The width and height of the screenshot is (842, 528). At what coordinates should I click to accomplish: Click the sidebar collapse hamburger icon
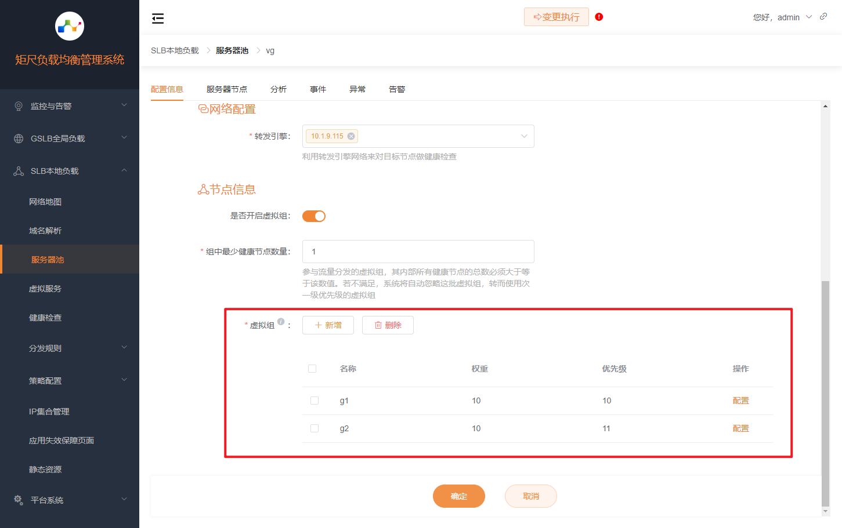(158, 19)
